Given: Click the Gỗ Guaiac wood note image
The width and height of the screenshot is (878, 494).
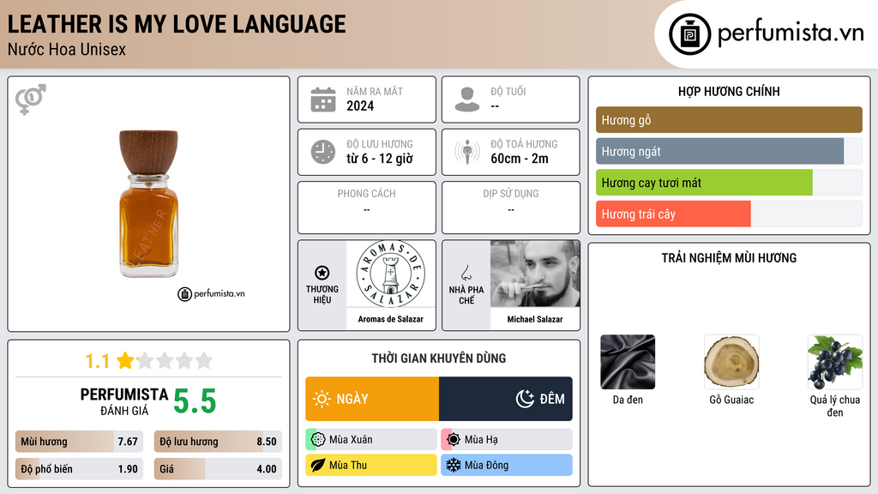Looking at the screenshot, I should pos(731,362).
